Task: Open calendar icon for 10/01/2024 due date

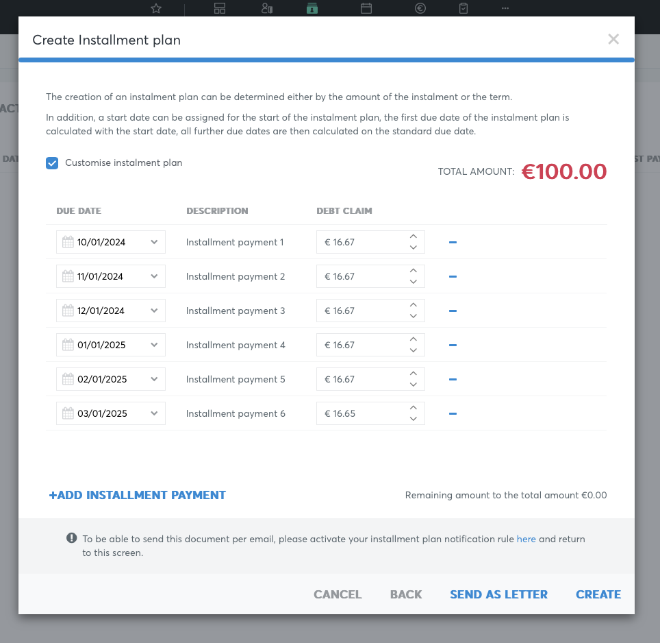Action: pos(68,242)
